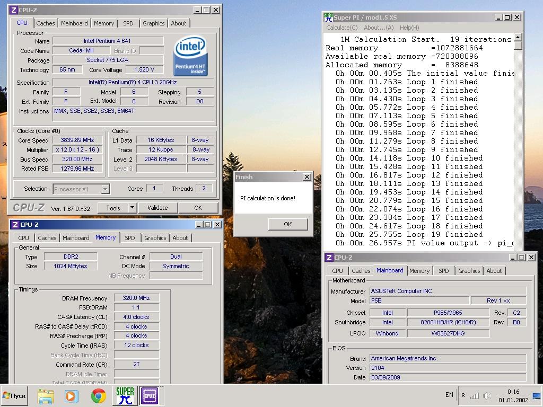Click the Command Rate 2T value
Image resolution: width=543 pixels, height=407 pixels.
(136, 364)
